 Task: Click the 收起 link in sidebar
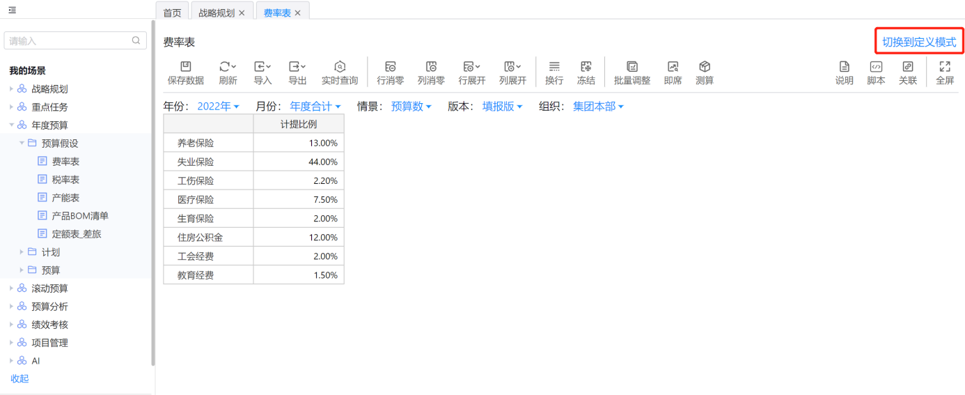[x=19, y=379]
